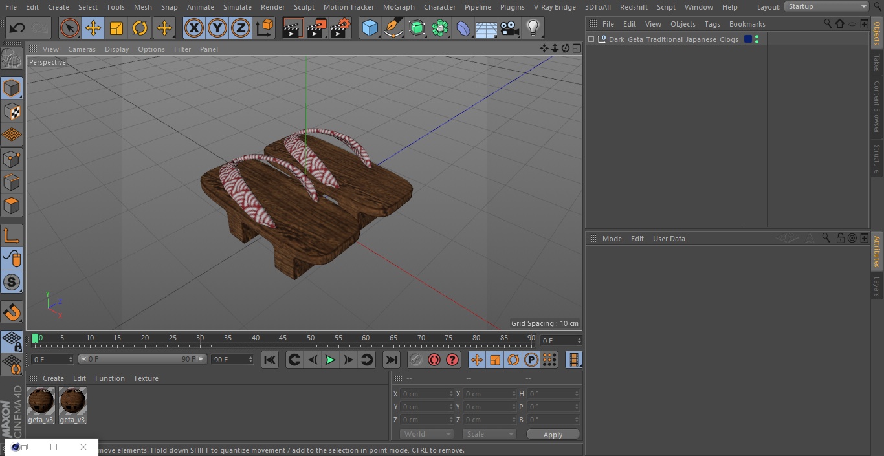Select the first geta_v3 material thumbnail
Image resolution: width=884 pixels, height=456 pixels.
(x=41, y=406)
